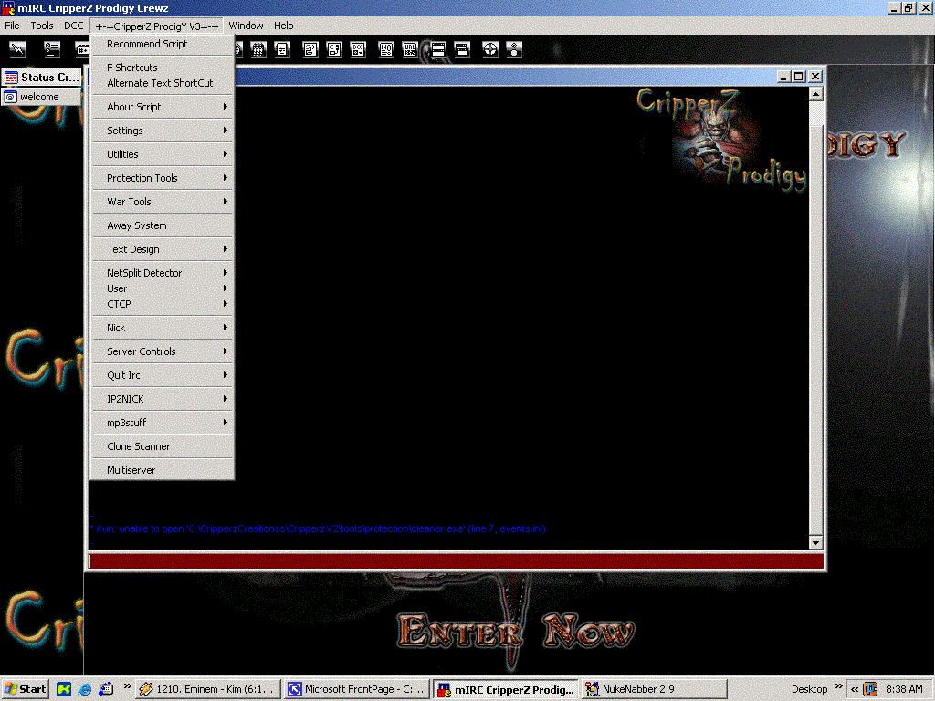Select Alternate Text ShortCut entry
The width and height of the screenshot is (935, 701).
(163, 83)
